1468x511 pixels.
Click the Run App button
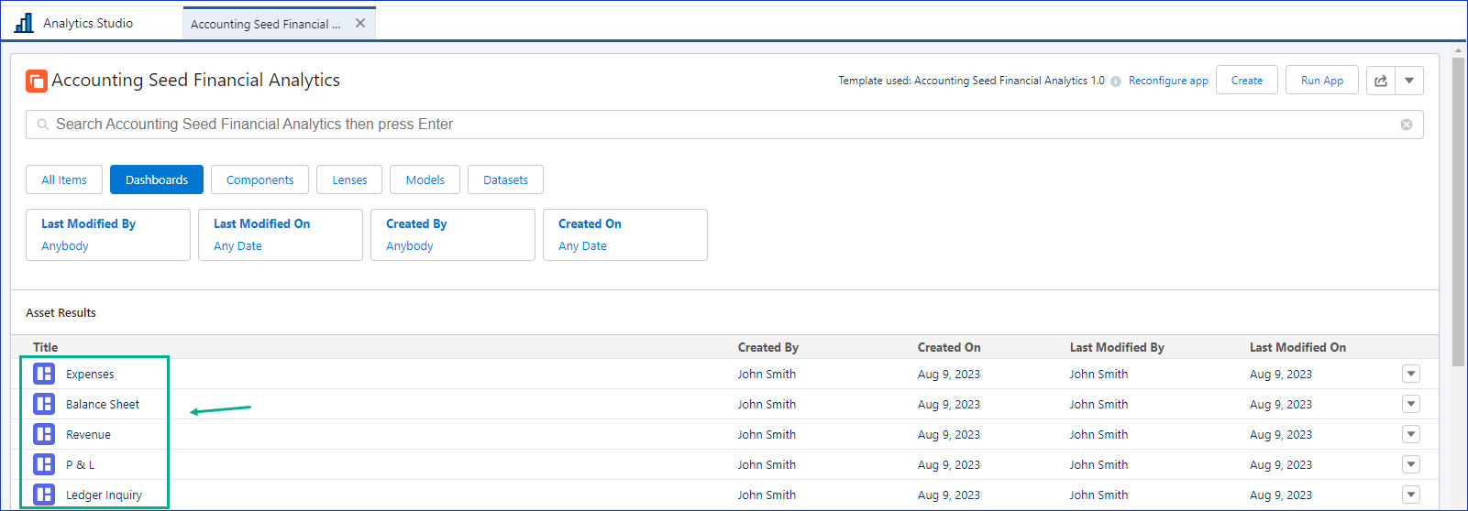[x=1322, y=81]
